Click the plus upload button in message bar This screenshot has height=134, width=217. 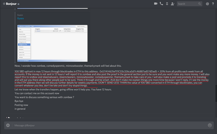(x=8, y=125)
